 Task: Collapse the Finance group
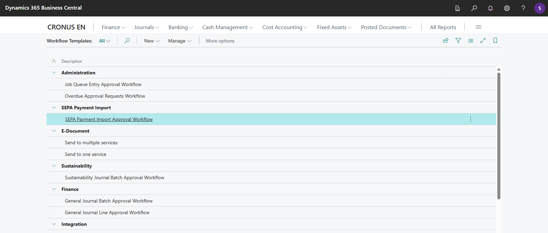coord(54,189)
